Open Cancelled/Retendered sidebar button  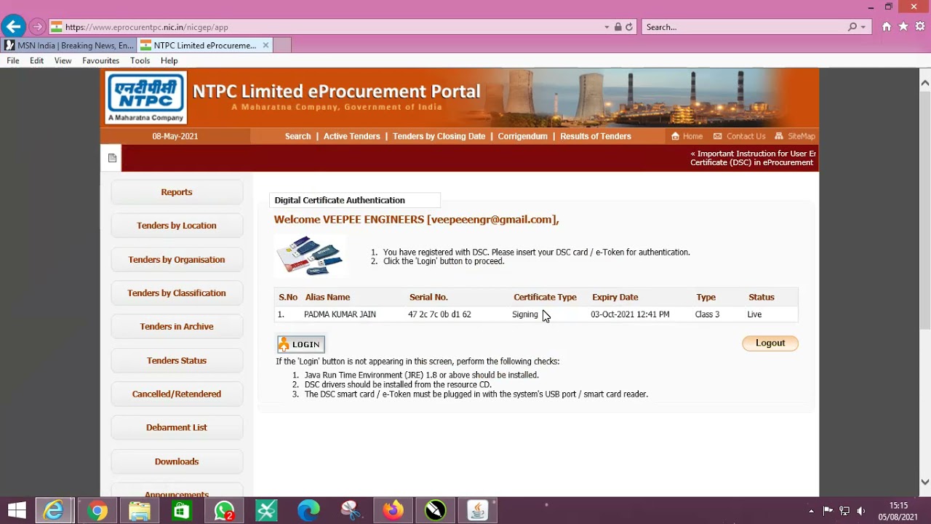point(177,394)
